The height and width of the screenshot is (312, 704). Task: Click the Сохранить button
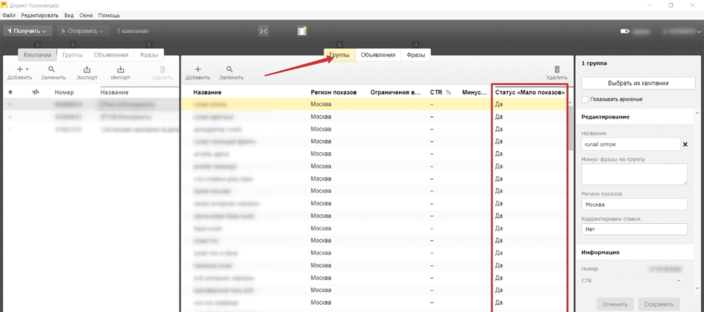[x=659, y=304]
